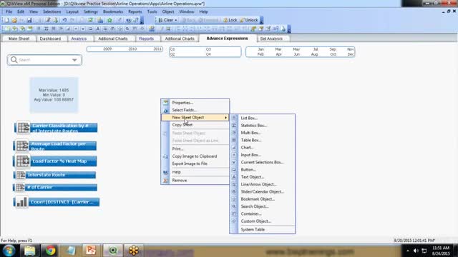Open Chrome from the taskbar
Screen dimensions: 458x257
(50, 251)
